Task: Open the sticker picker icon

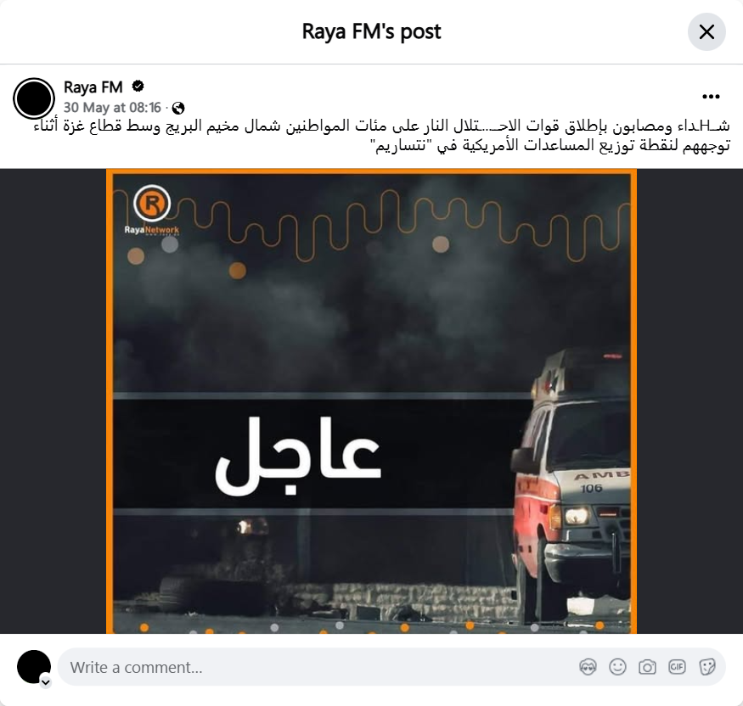Action: pos(706,667)
